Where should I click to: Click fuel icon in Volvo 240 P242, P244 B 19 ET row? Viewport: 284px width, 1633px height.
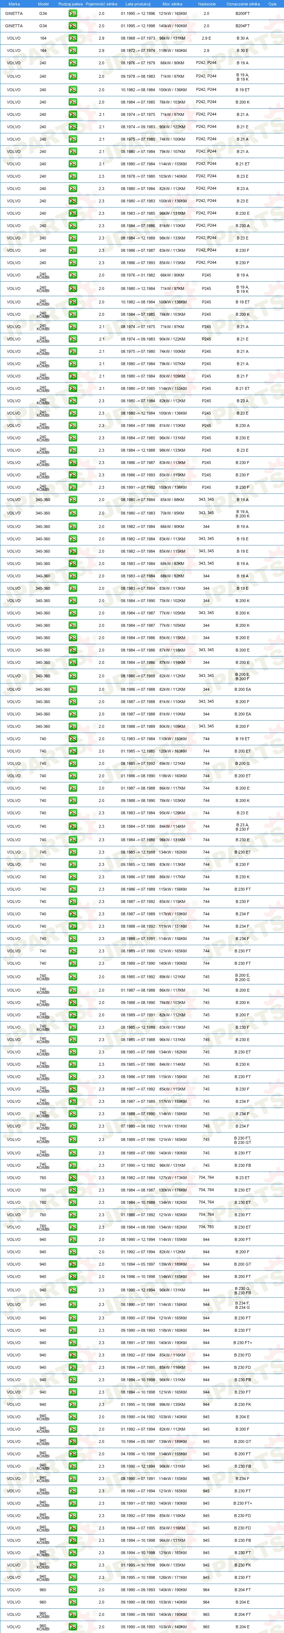coord(73,90)
